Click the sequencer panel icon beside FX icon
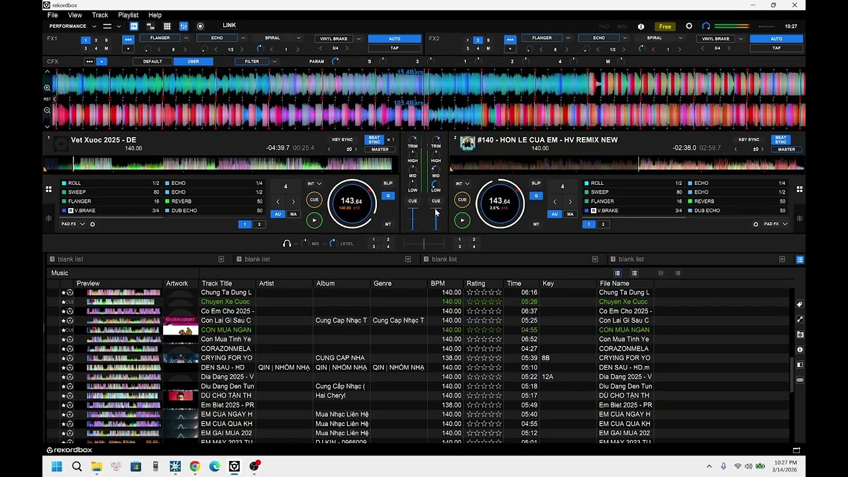848x477 pixels. [150, 26]
